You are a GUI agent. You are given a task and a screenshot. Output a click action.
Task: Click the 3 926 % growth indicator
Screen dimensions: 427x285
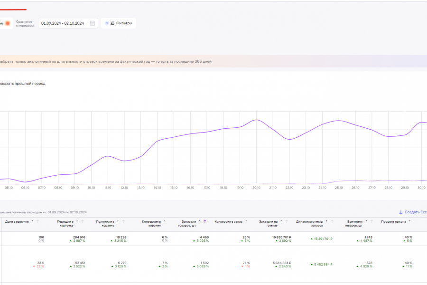click(201, 241)
